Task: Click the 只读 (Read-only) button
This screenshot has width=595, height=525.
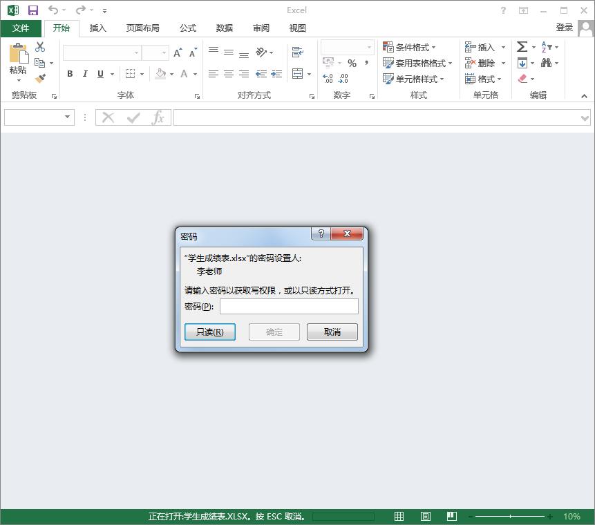Action: (209, 332)
